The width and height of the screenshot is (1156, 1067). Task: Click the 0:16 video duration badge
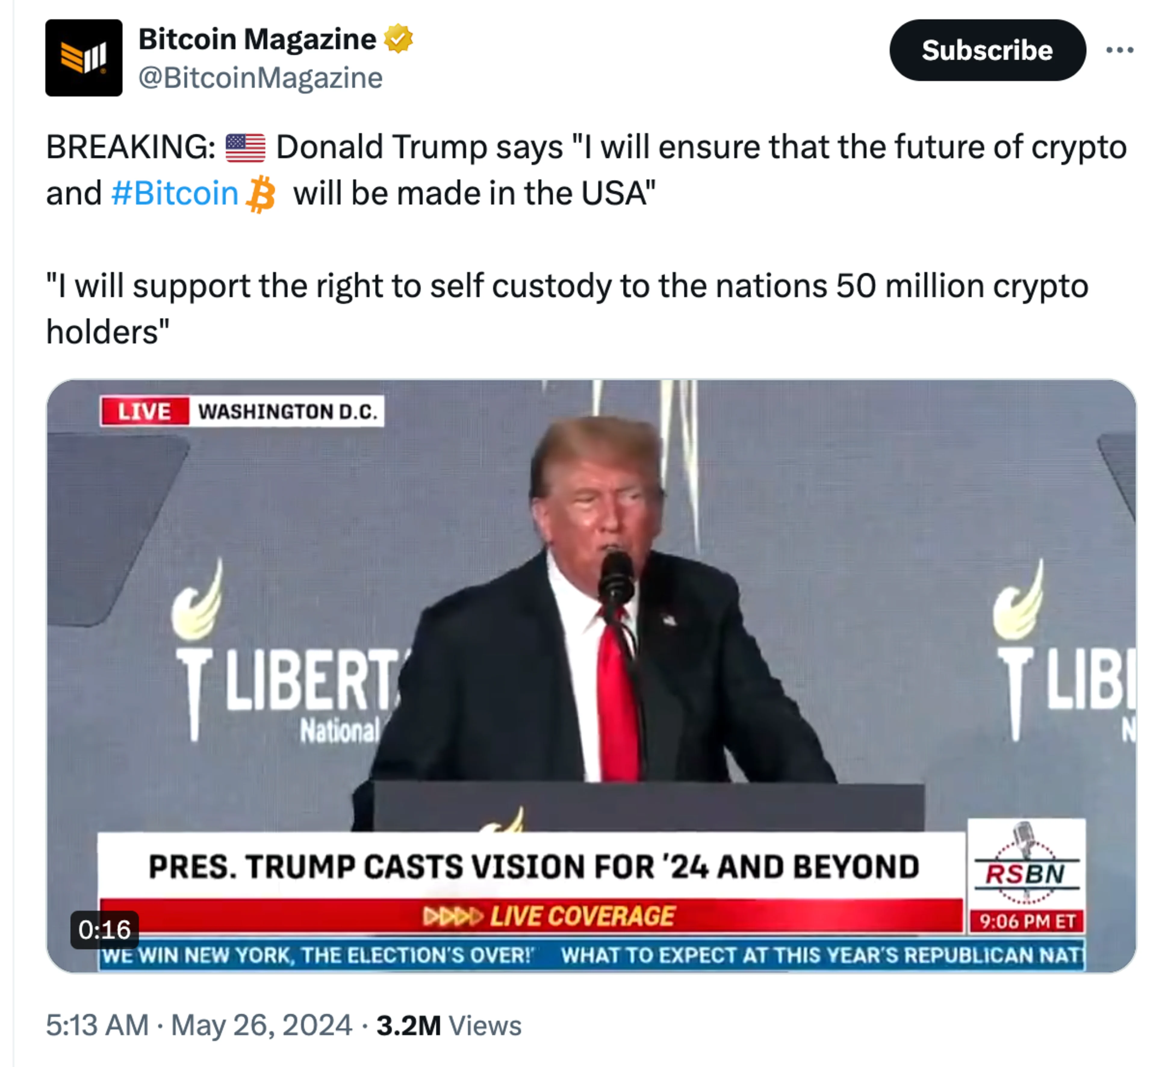pos(104,929)
